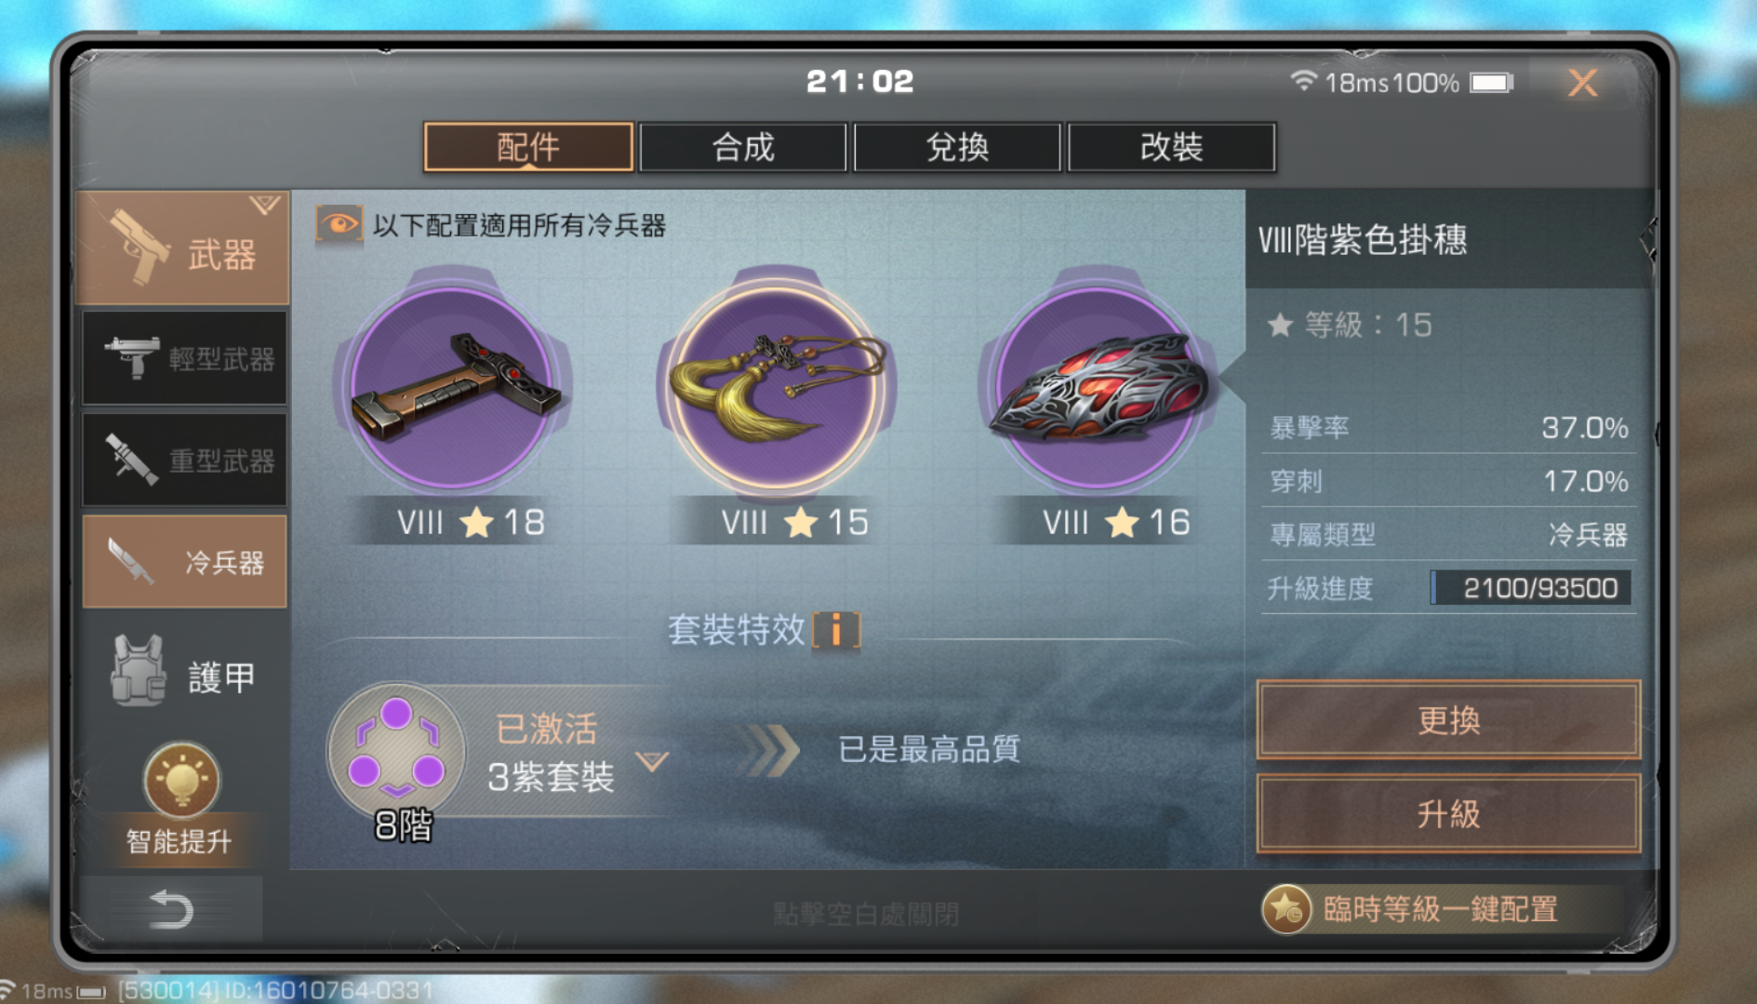Select the hammer accessory icon
Screen dimensions: 1757x1004
(453, 386)
